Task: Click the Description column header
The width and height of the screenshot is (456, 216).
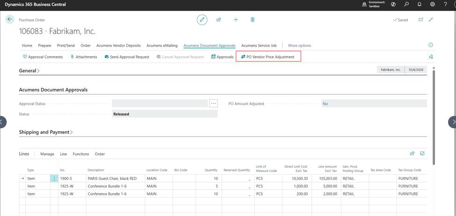Action: (96, 170)
